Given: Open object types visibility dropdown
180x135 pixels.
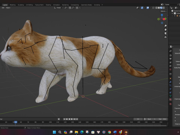Looking at the screenshot, I should click(x=138, y=8).
